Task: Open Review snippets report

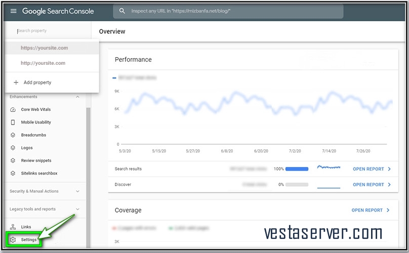Action: pos(36,161)
